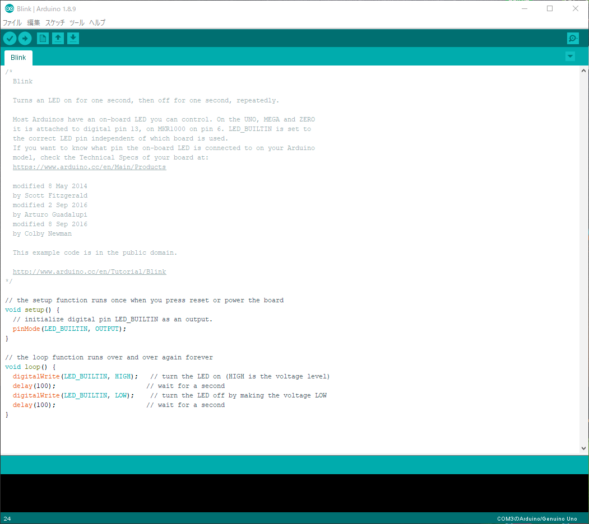Open the ヘルプ menu

click(x=98, y=22)
